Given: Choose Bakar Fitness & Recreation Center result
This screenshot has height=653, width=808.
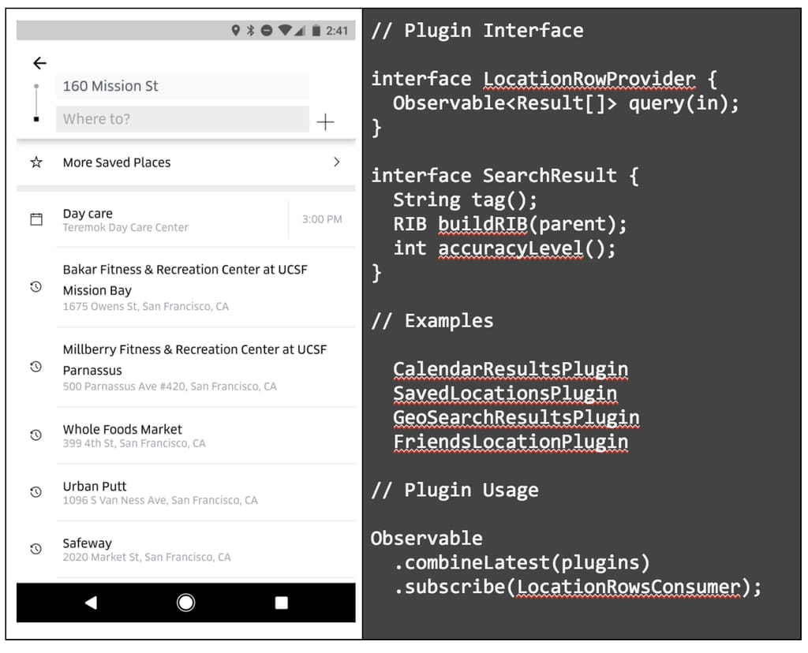Looking at the screenshot, I should click(185, 287).
